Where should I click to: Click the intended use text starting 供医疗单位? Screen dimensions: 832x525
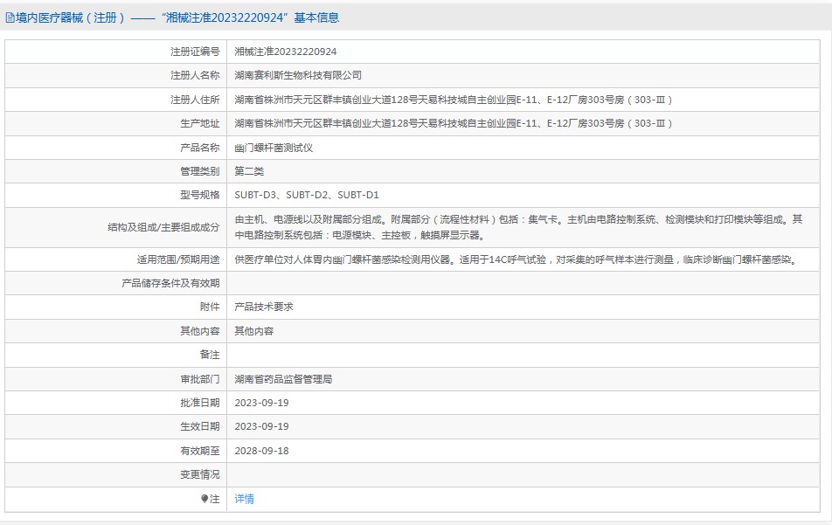517,259
